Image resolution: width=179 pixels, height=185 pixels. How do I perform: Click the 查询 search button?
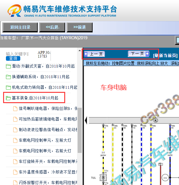[x=13, y=58]
